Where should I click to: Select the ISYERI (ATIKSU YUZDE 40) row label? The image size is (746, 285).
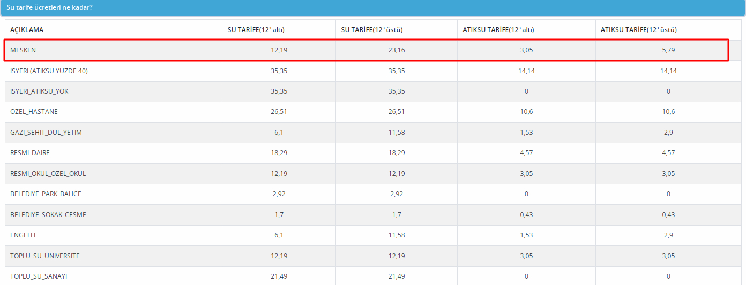(49, 71)
